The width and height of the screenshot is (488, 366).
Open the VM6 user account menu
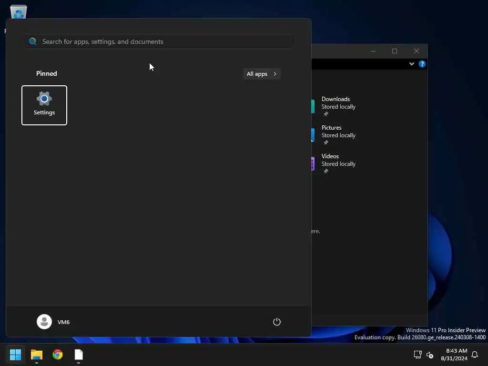(53, 322)
